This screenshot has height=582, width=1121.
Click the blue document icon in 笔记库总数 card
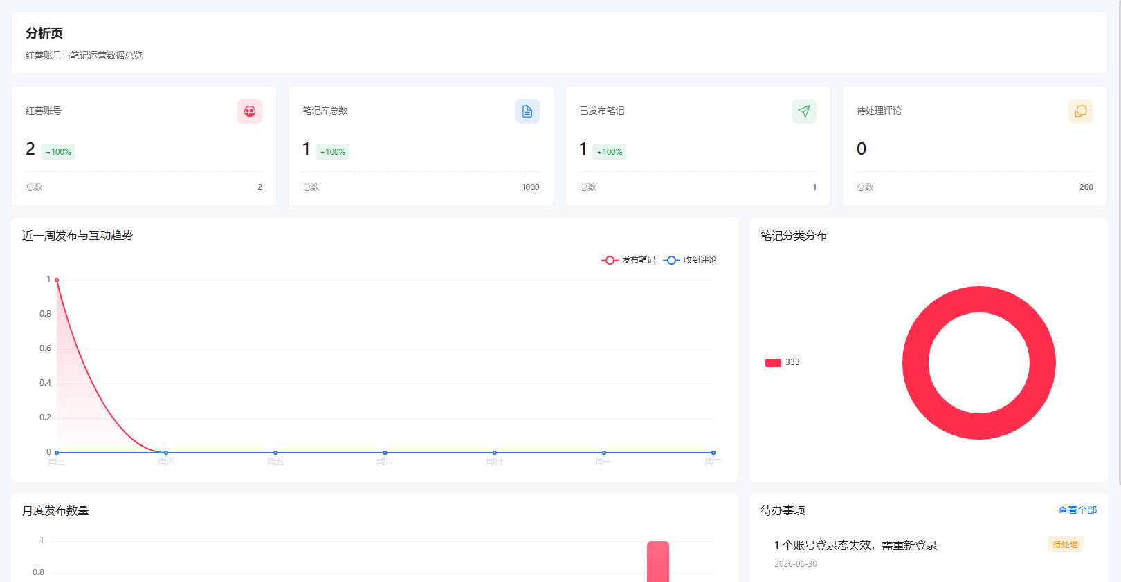coord(527,111)
